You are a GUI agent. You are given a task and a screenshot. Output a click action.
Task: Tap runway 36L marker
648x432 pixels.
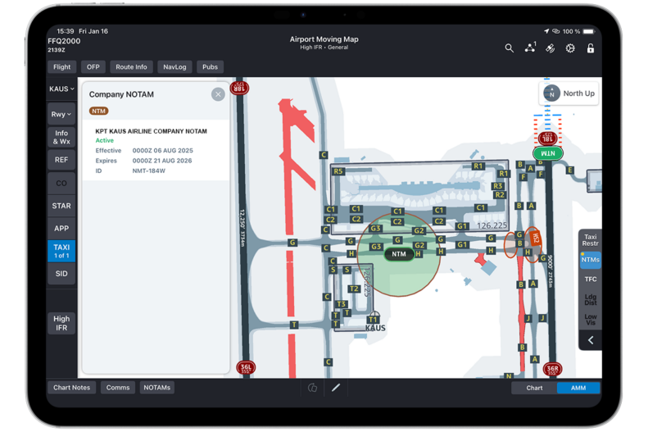pyautogui.click(x=246, y=367)
